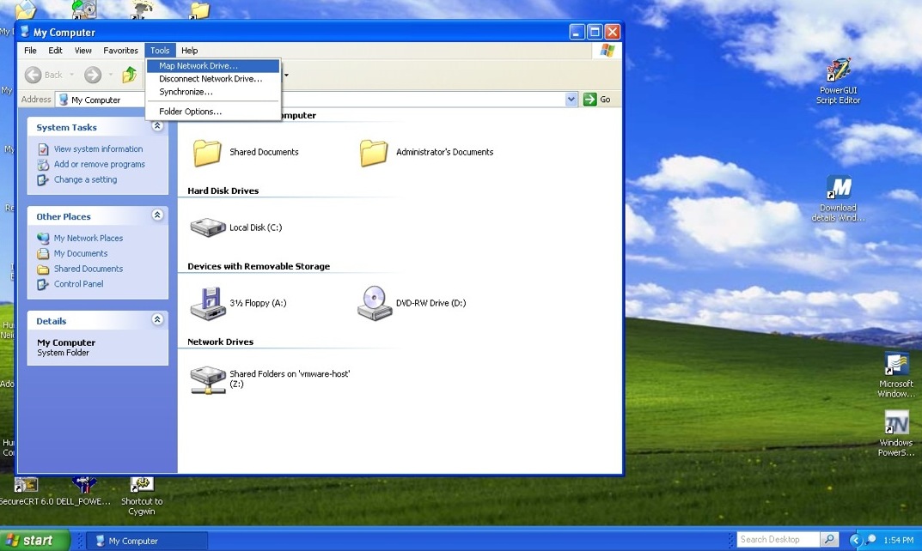Collapse the Other Places panel

(157, 215)
